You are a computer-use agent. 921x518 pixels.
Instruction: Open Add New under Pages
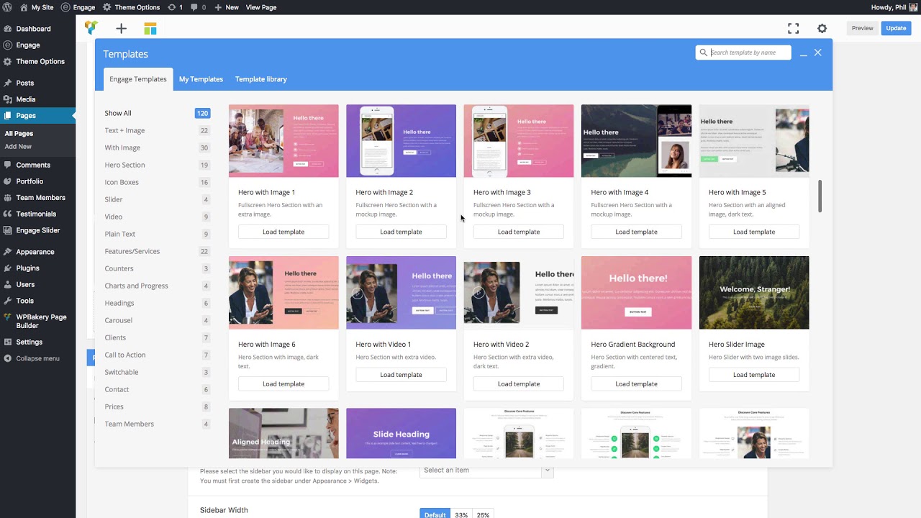[x=18, y=146]
